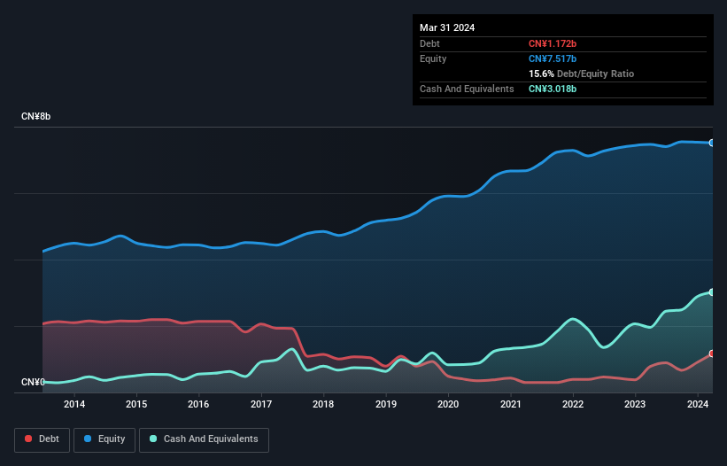Screen dimensions: 727x466
Task: Click the Equity endpoint marker at Mar 2024
Action: (x=712, y=143)
